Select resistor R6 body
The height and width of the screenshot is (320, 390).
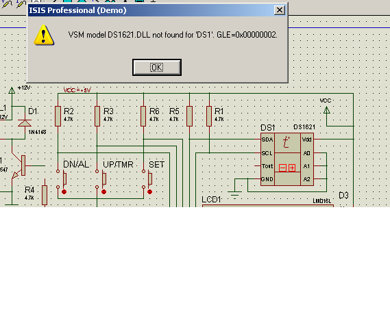(143, 116)
